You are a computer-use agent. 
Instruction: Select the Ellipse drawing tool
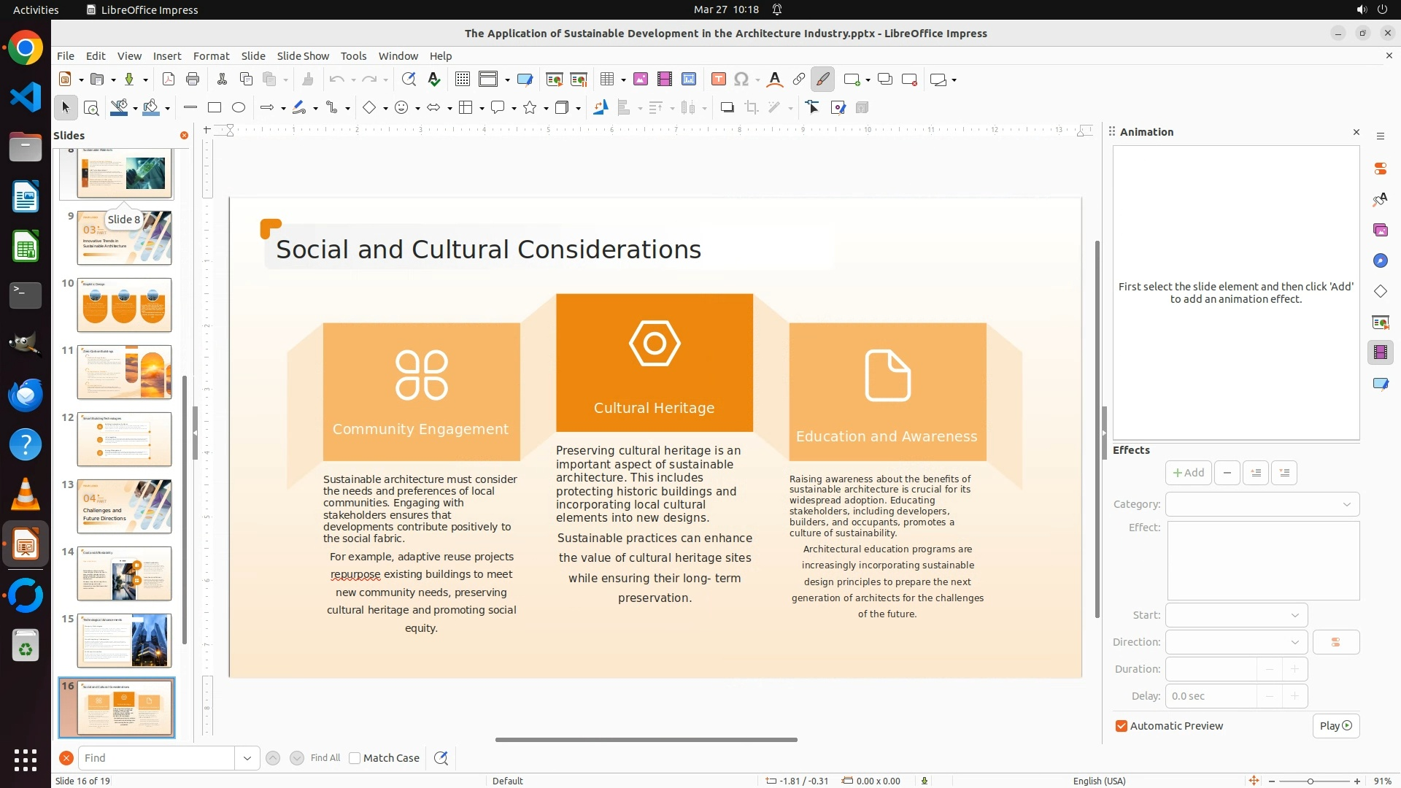[239, 108]
